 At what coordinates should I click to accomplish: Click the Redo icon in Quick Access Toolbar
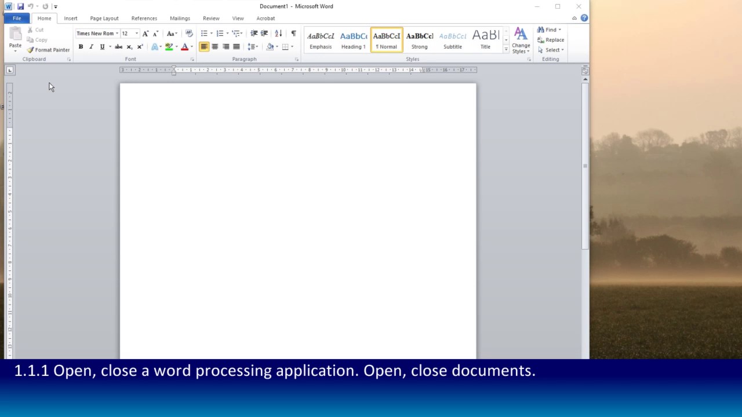(45, 6)
